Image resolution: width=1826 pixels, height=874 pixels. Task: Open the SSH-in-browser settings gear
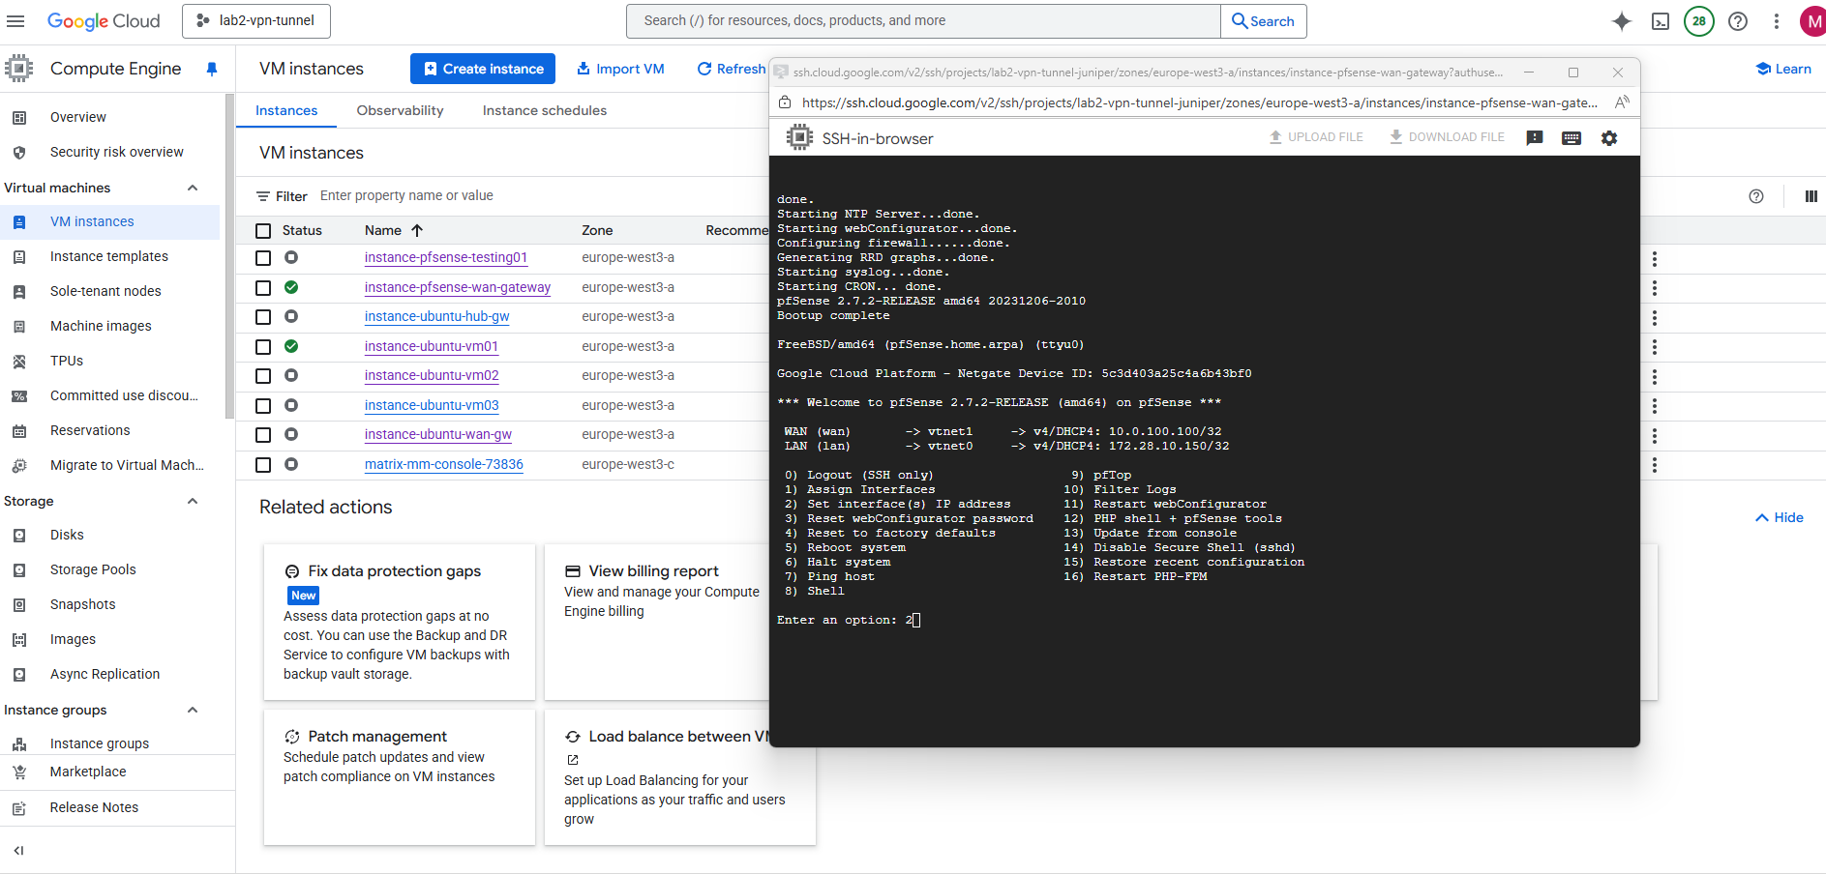(x=1609, y=138)
